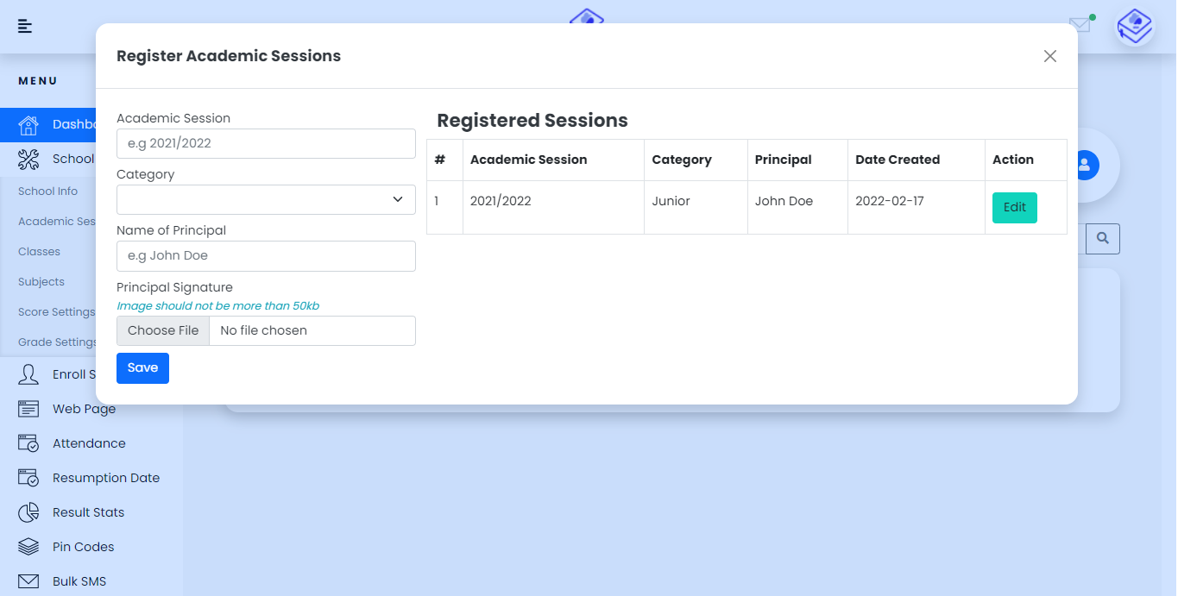
Task: Click the hamburger menu icon
Action: point(25,26)
